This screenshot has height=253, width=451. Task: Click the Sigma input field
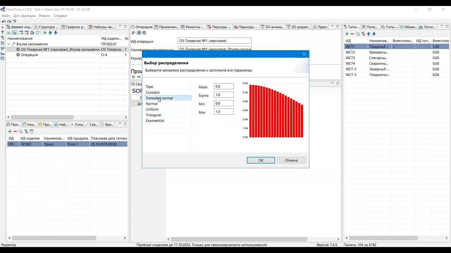pyautogui.click(x=224, y=95)
